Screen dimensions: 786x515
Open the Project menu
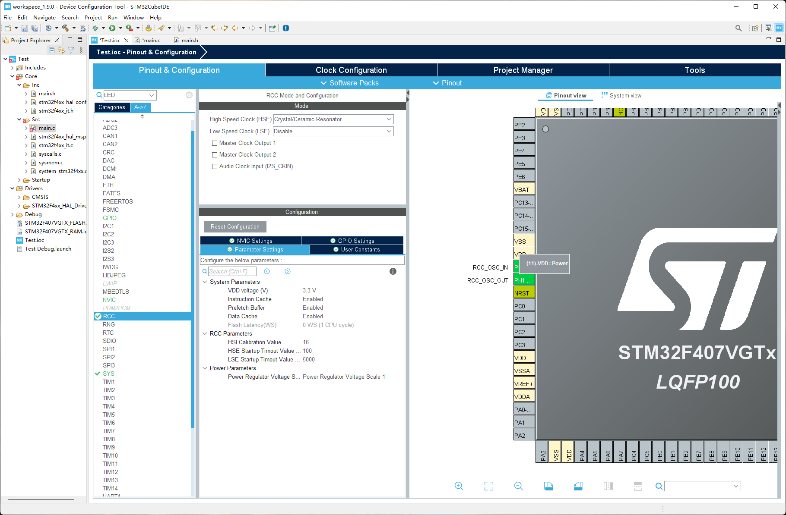[93, 18]
